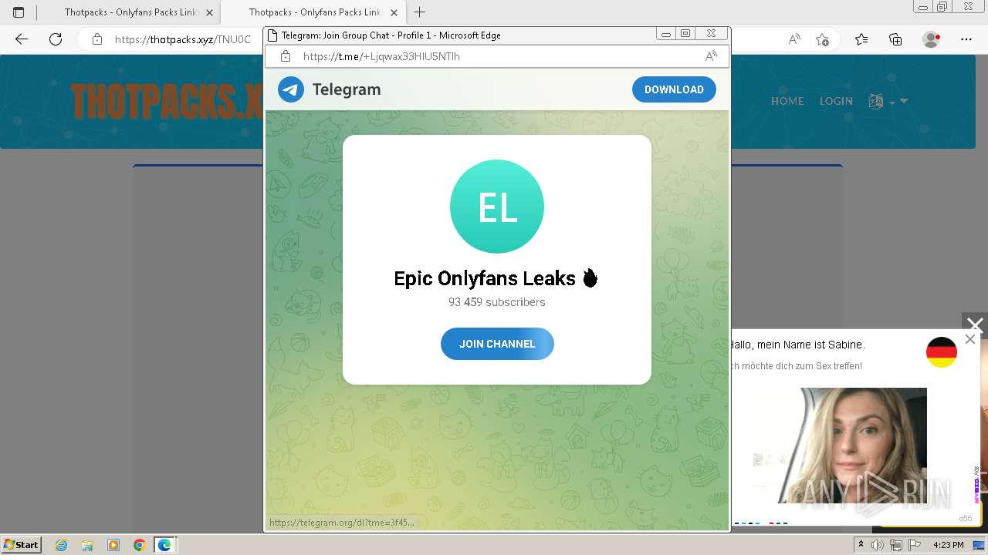Click Read aloud icon in Telegram popup
The width and height of the screenshot is (988, 555).
(x=711, y=56)
